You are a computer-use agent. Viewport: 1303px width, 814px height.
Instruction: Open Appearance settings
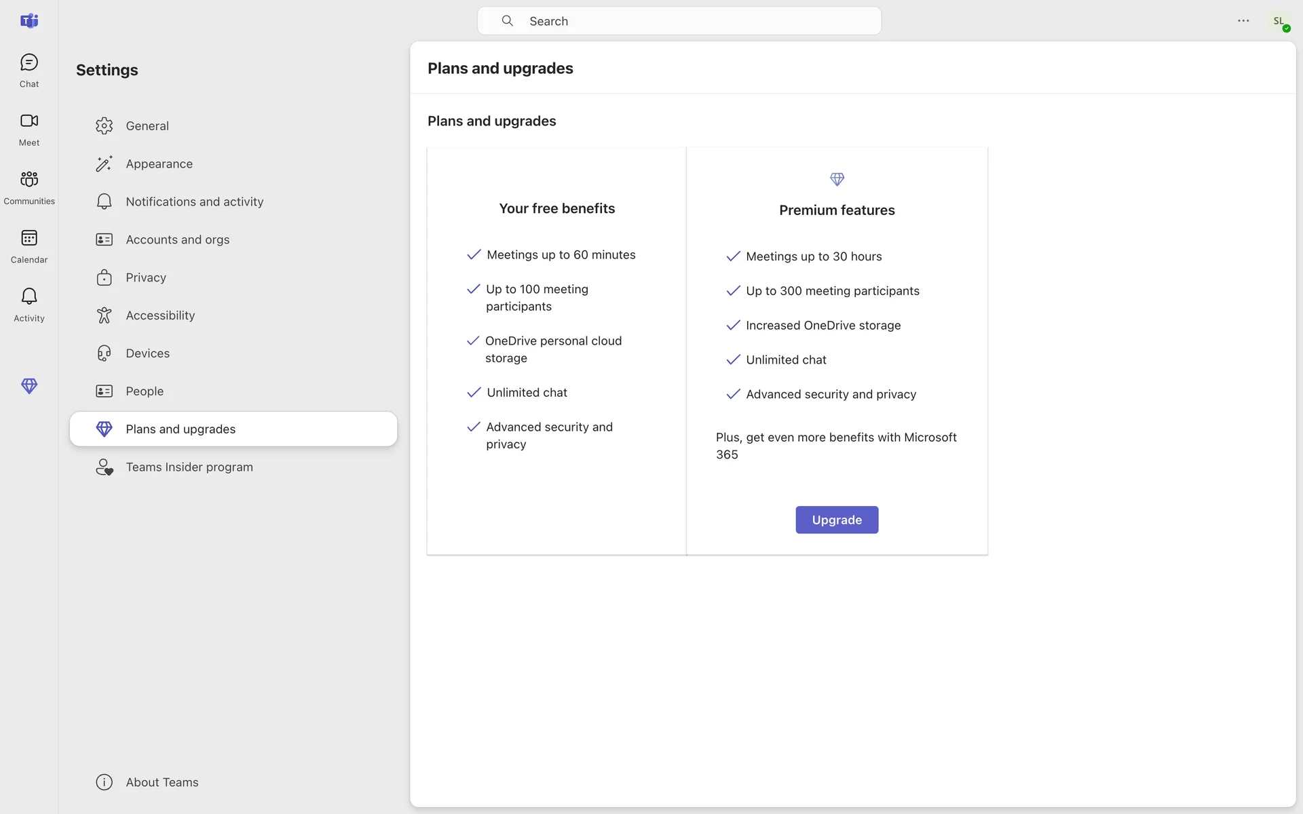159,164
